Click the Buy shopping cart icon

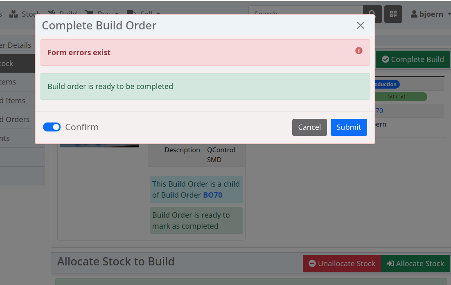(88, 13)
